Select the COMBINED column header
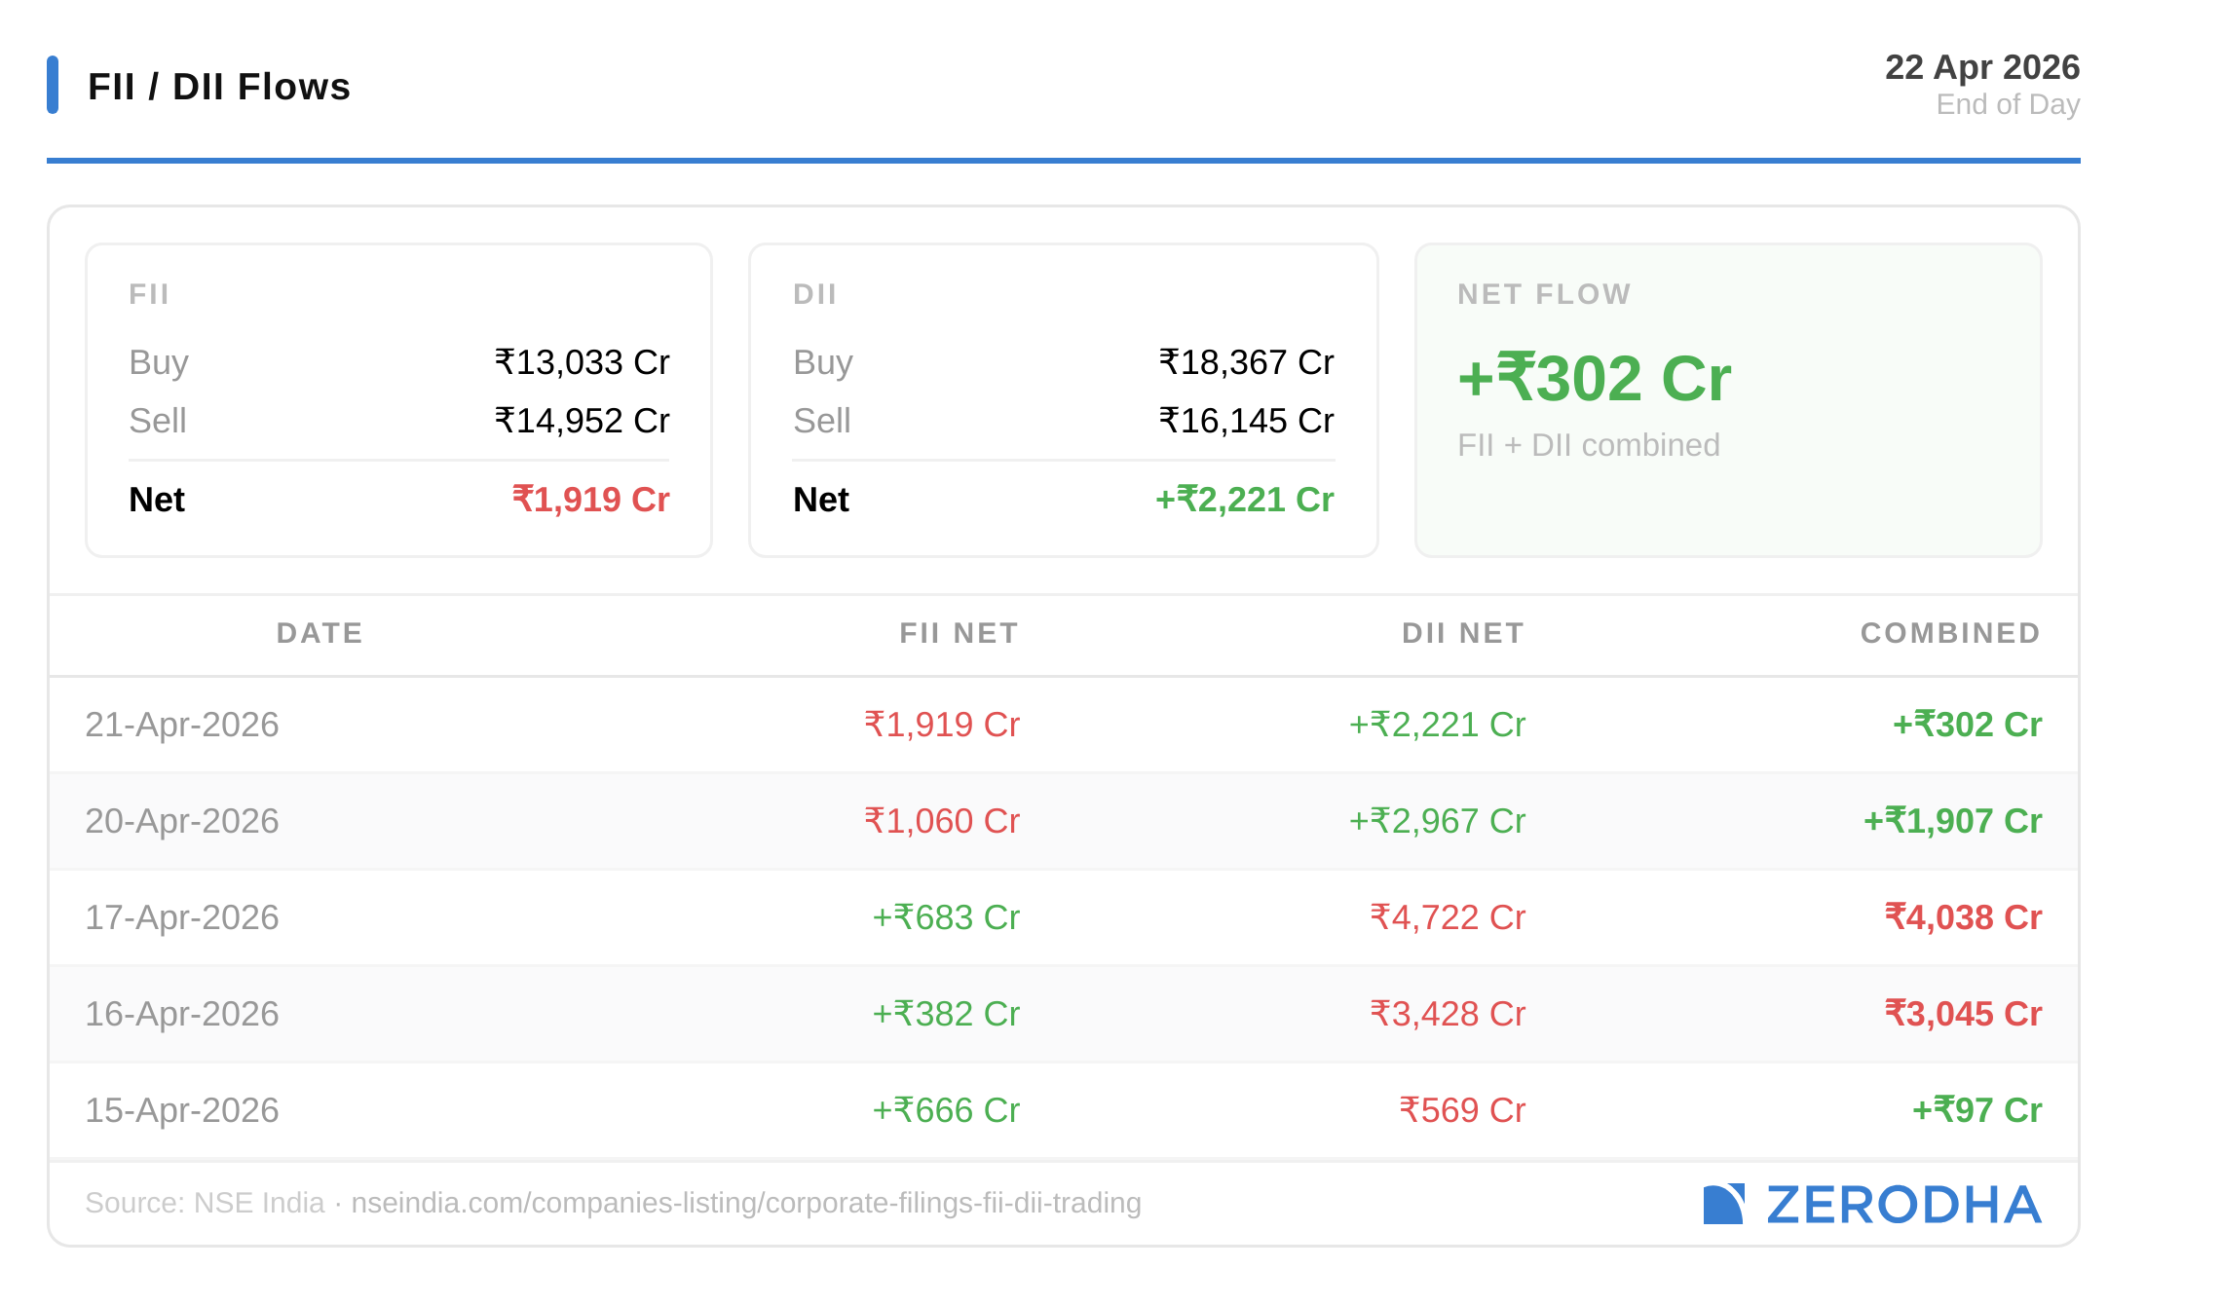Image resolution: width=2221 pixels, height=1306 pixels. coord(1950,633)
